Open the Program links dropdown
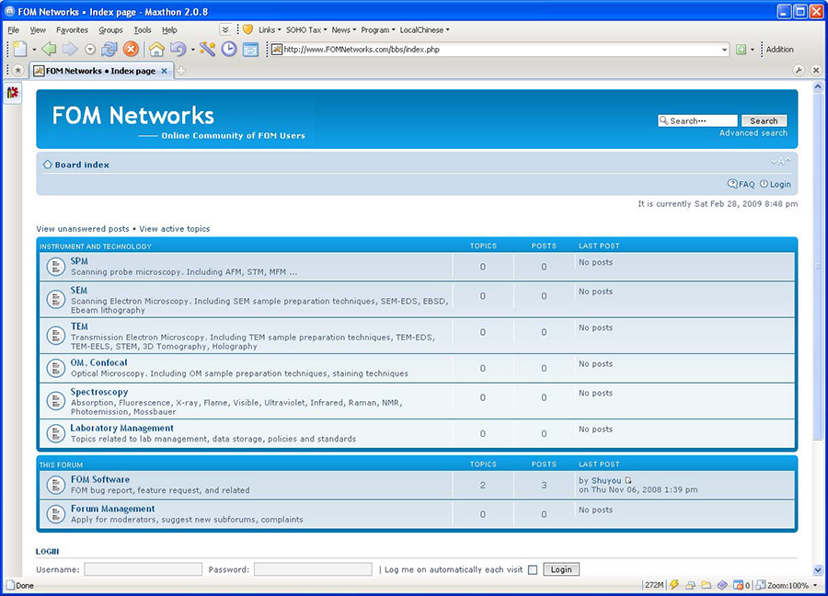The image size is (828, 596). pos(377,29)
